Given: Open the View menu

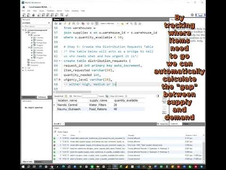Looking at the screenshot, I should click(x=35, y=11).
